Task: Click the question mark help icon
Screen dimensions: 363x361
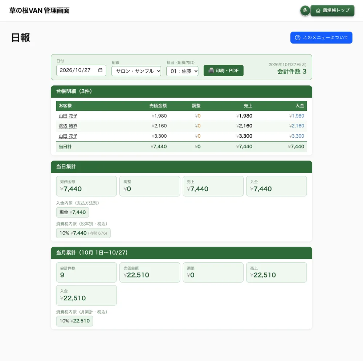Action: [298, 37]
